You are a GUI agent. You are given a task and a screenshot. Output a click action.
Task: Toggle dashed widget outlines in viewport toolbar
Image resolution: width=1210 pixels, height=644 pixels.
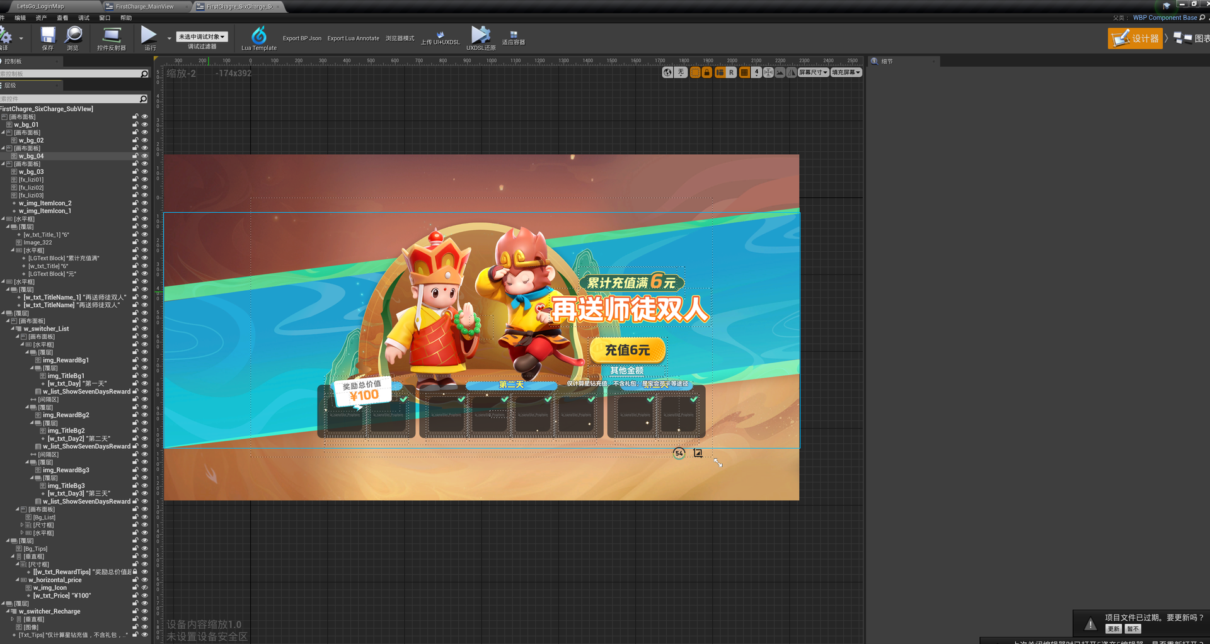tap(695, 72)
